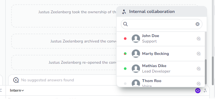
Task: Open chat with Marty Becking
Action: (x=199, y=54)
